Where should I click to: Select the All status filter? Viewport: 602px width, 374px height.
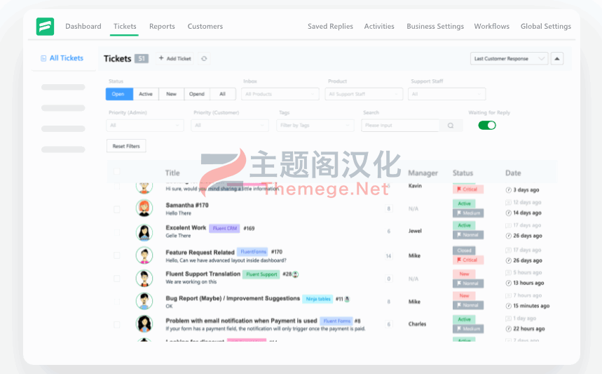pos(223,94)
